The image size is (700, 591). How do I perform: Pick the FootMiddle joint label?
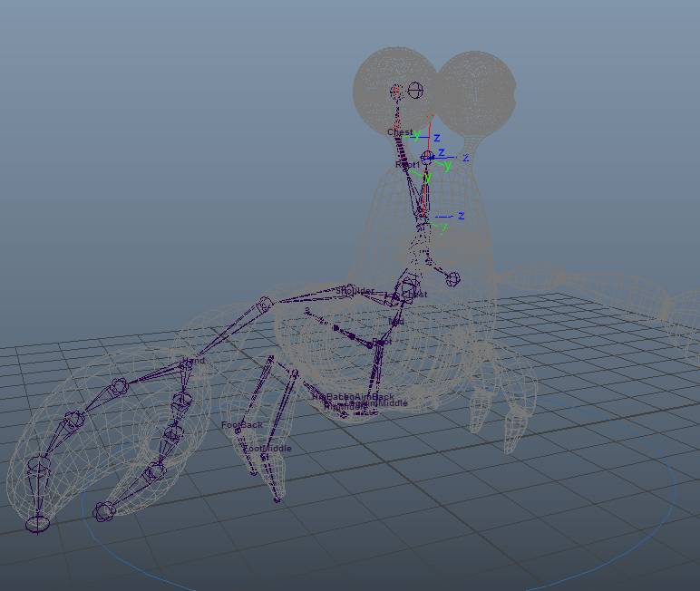coord(267,448)
